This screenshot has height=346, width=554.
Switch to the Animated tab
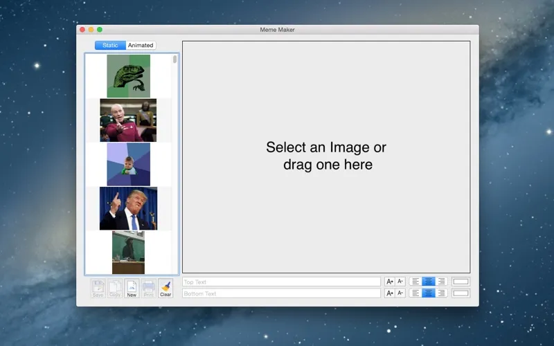click(x=141, y=46)
